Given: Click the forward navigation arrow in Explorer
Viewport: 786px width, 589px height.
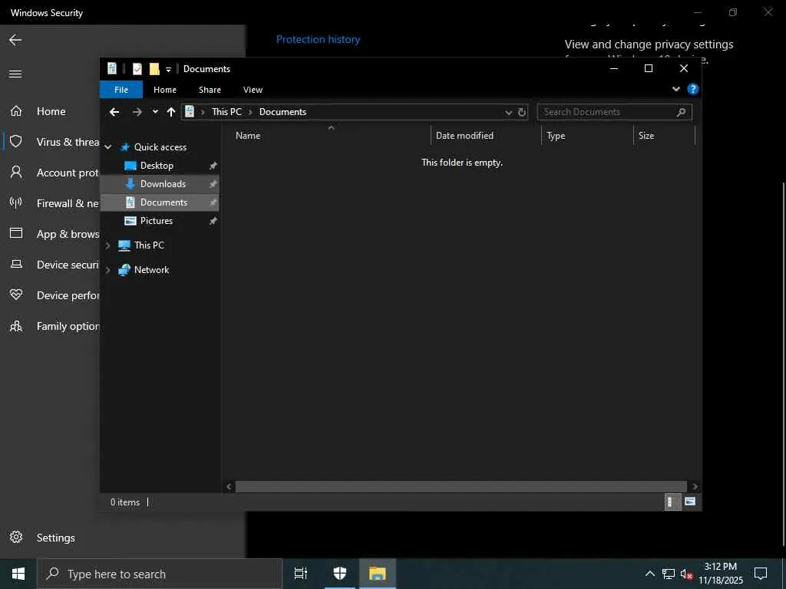Looking at the screenshot, I should (137, 112).
